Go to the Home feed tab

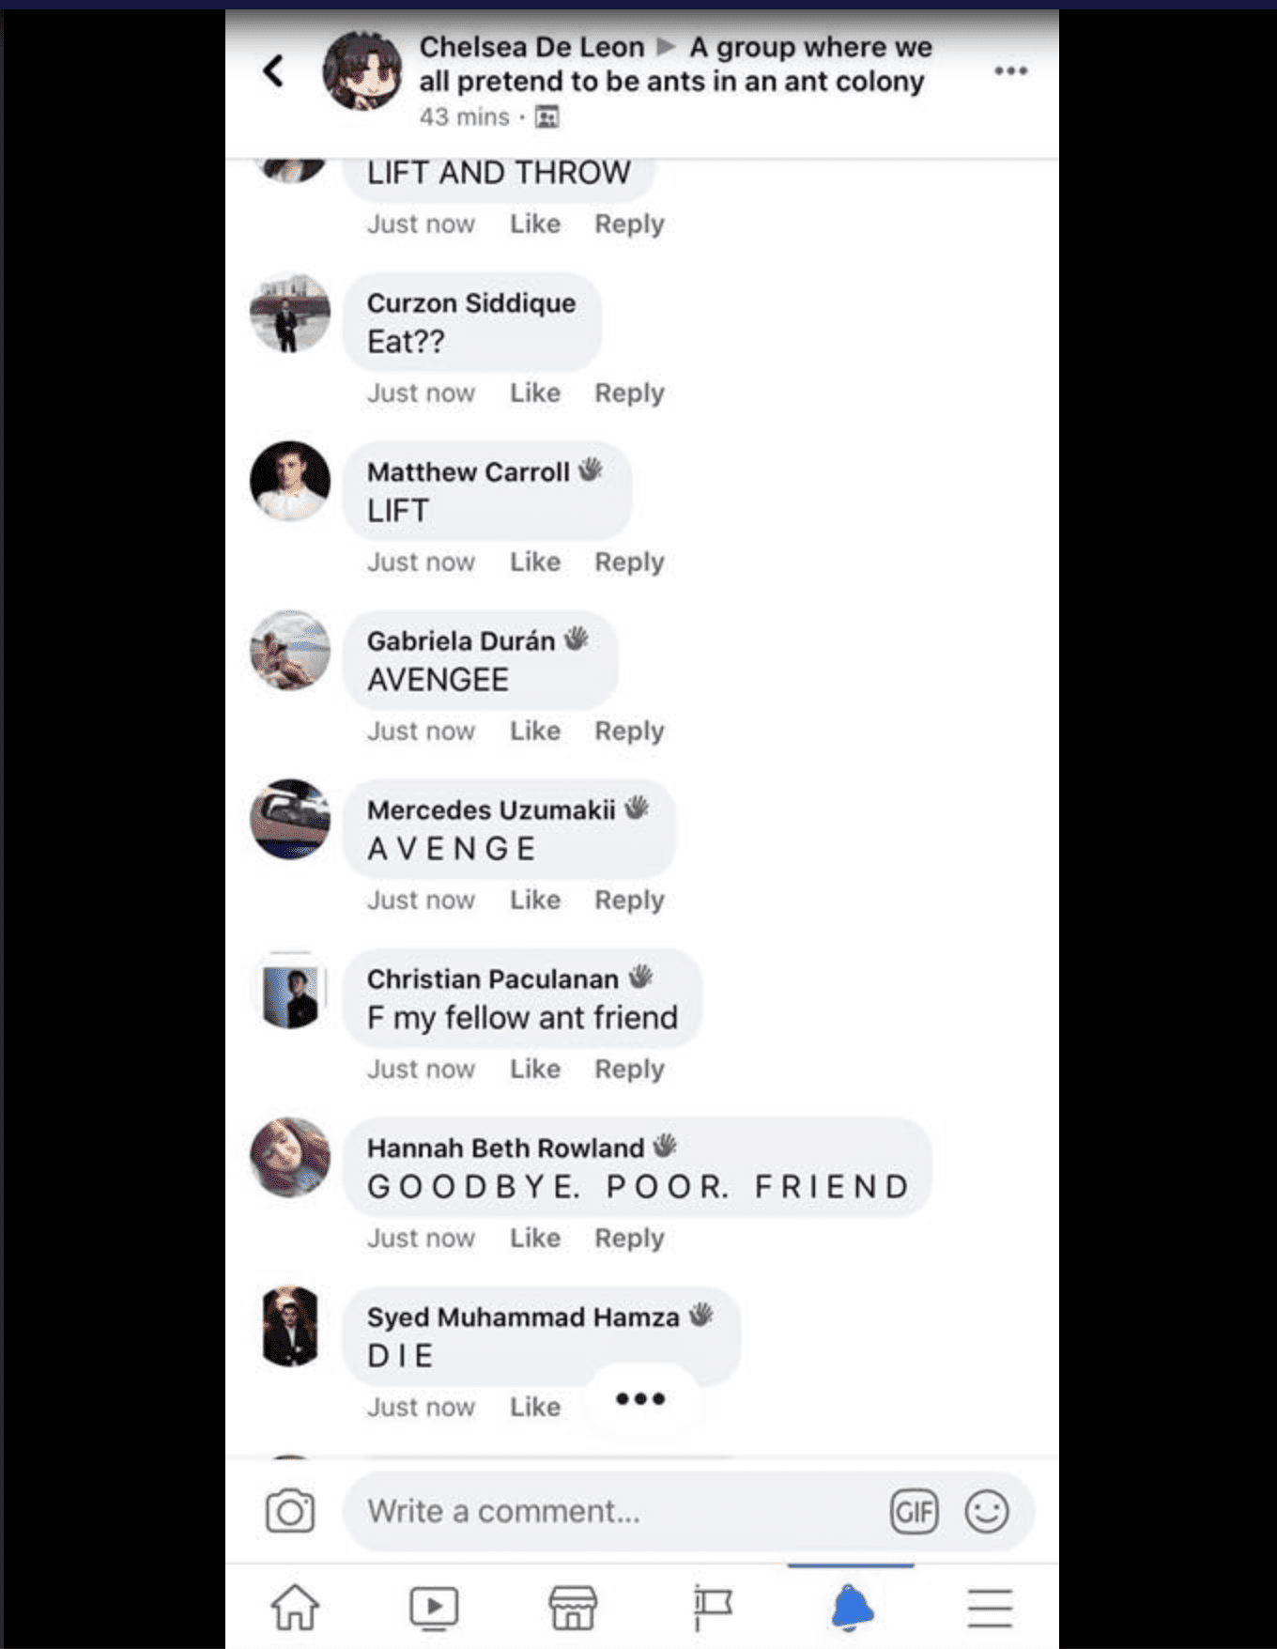click(295, 1607)
